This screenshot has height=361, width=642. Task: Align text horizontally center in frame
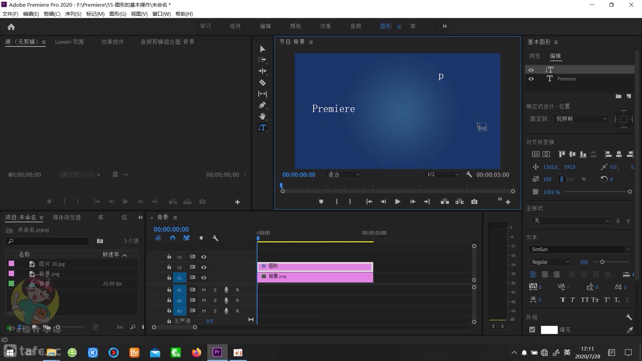[x=546, y=154]
